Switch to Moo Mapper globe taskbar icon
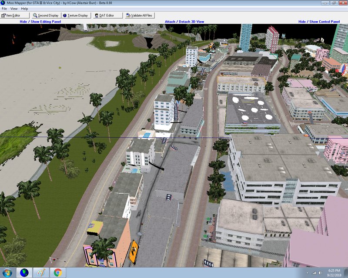The height and width of the screenshot is (278, 348). coord(24,273)
